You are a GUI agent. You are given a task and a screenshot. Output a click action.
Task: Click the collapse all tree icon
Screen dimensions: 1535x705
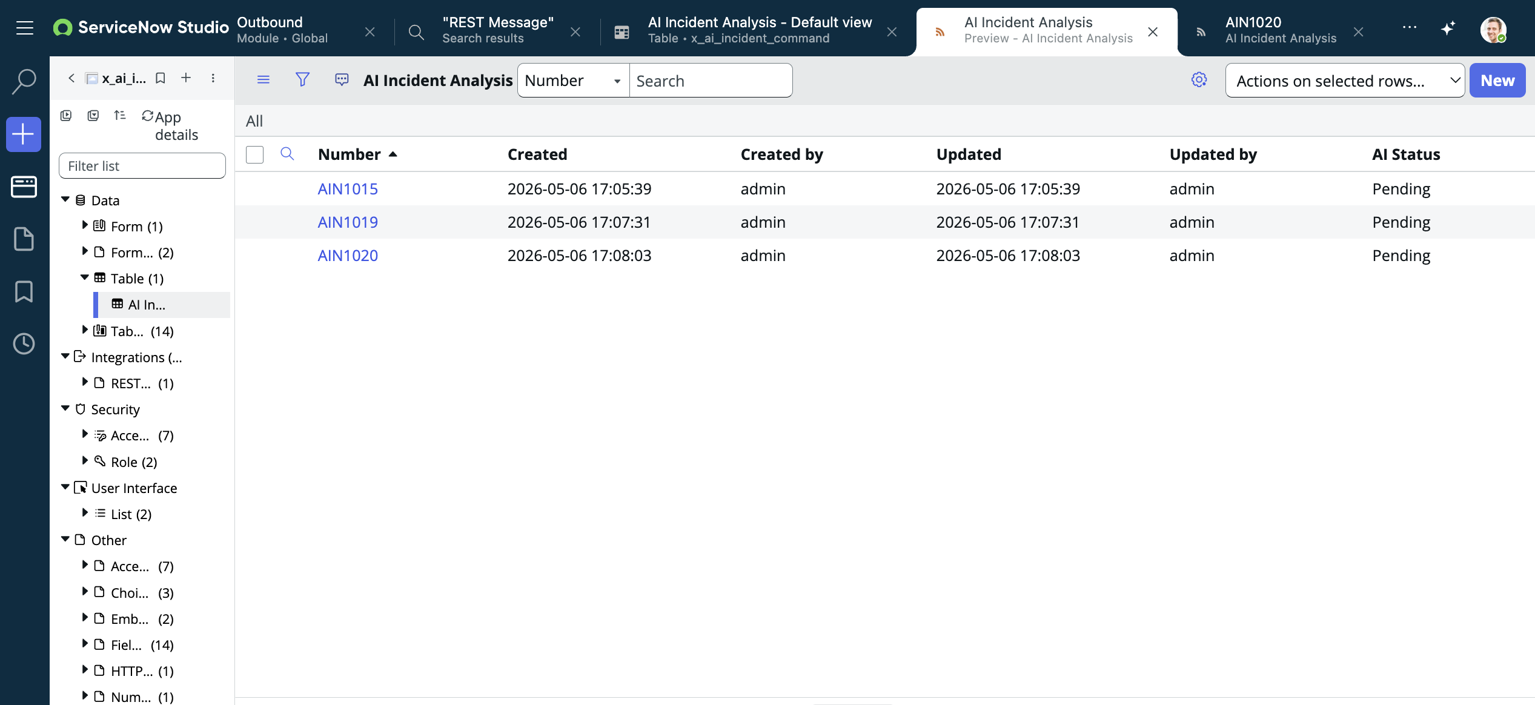(93, 116)
